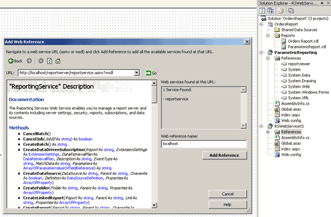Image resolution: width=331 pixels, height=217 pixels.
Task: Select reportservice in found services list
Action: tap(176, 99)
